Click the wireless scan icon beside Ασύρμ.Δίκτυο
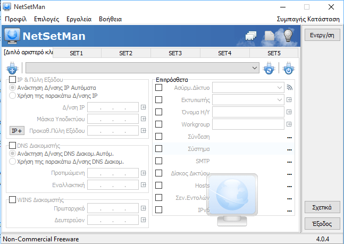The image size is (344, 244). coord(290,88)
